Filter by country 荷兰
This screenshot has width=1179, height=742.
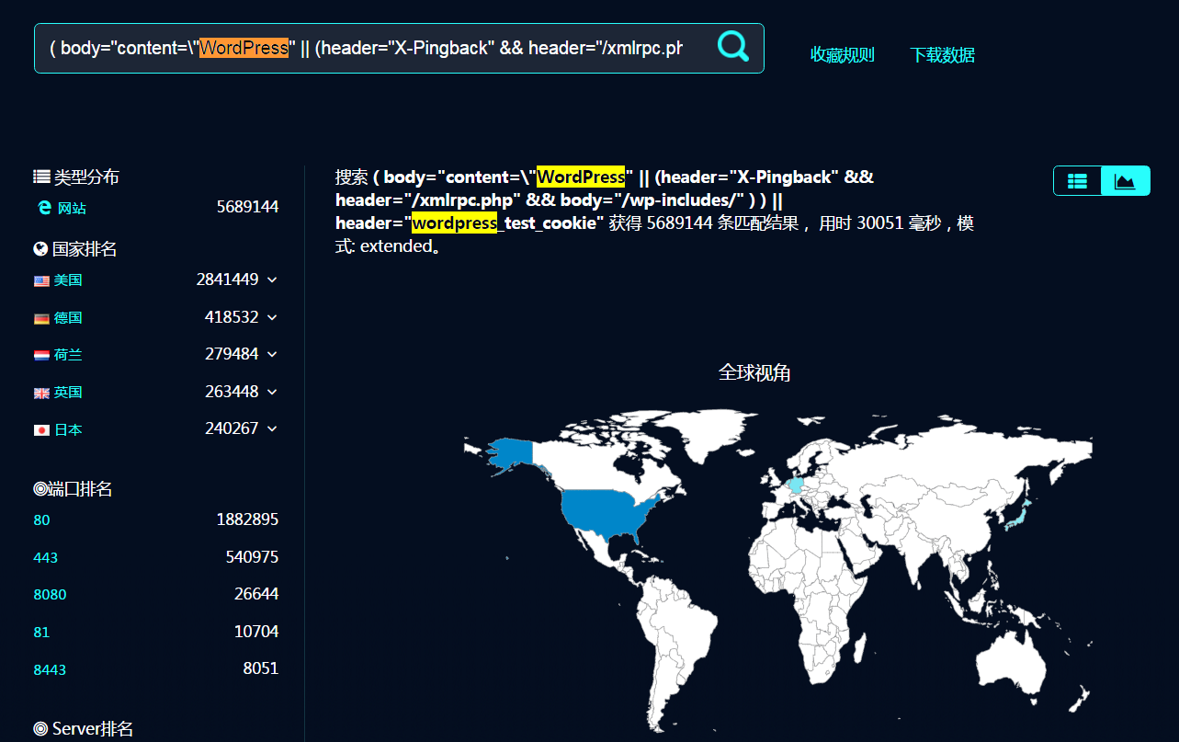coord(68,354)
